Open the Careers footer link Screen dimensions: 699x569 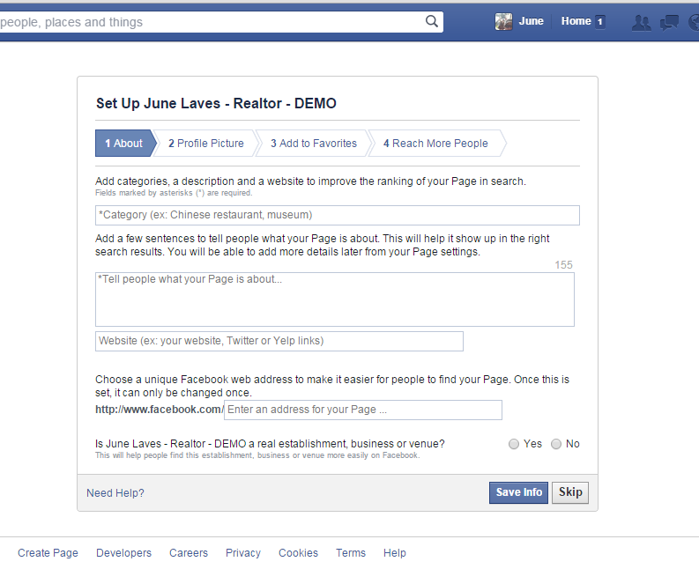[x=189, y=553]
